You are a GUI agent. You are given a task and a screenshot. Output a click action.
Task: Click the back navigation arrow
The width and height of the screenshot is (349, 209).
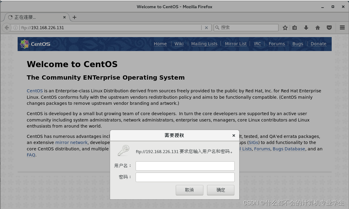7,27
